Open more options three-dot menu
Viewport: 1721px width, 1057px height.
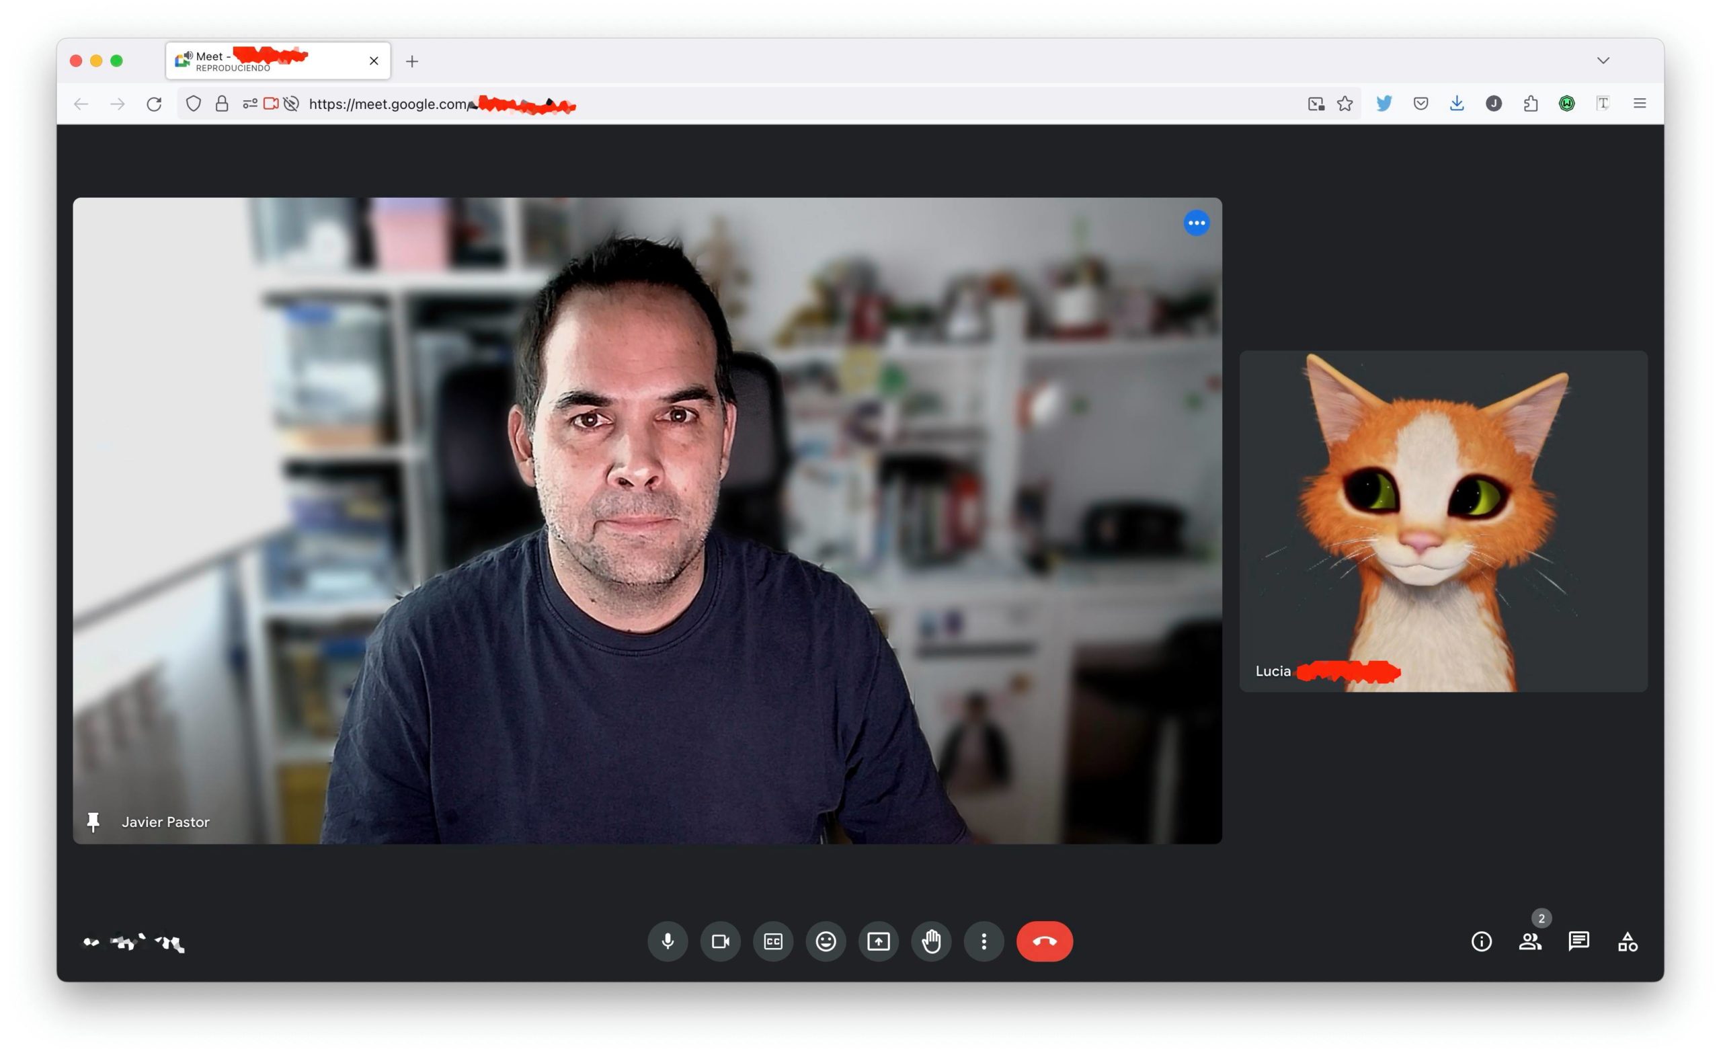tap(984, 941)
